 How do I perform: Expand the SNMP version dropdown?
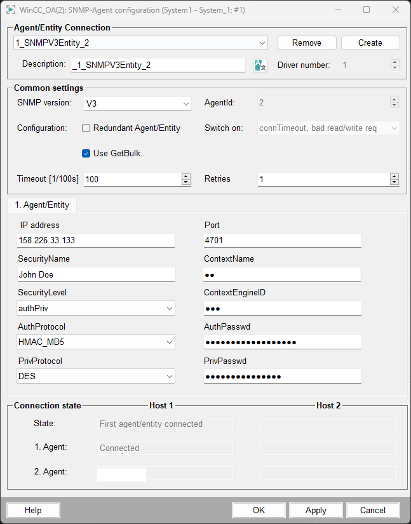click(185, 104)
